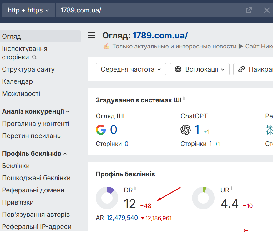Open Реферальні домени in sidebar
273x232 pixels.
click(x=33, y=190)
